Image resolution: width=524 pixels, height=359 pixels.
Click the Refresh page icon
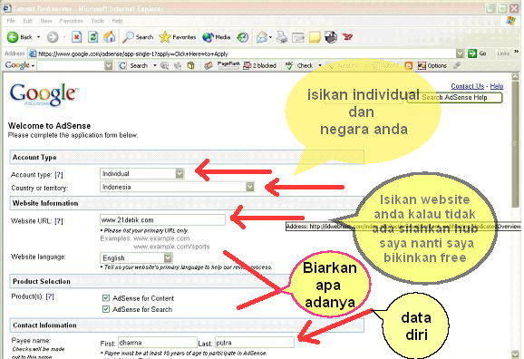coord(92,37)
